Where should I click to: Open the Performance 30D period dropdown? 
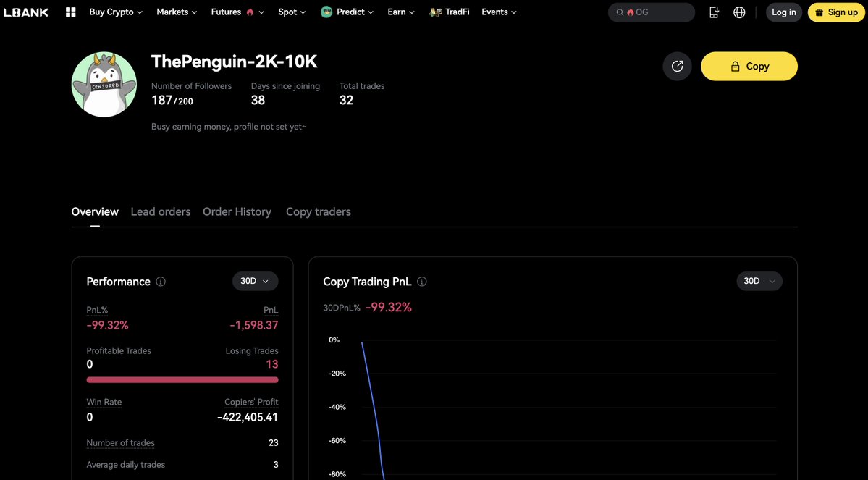point(256,281)
